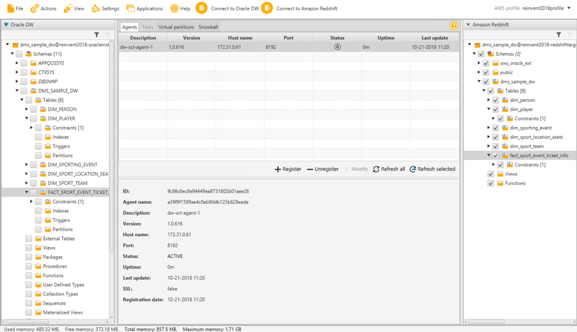Click the DIM_SPORT_TEAM table icon
This screenshot has width=577, height=332.
[x=43, y=183]
